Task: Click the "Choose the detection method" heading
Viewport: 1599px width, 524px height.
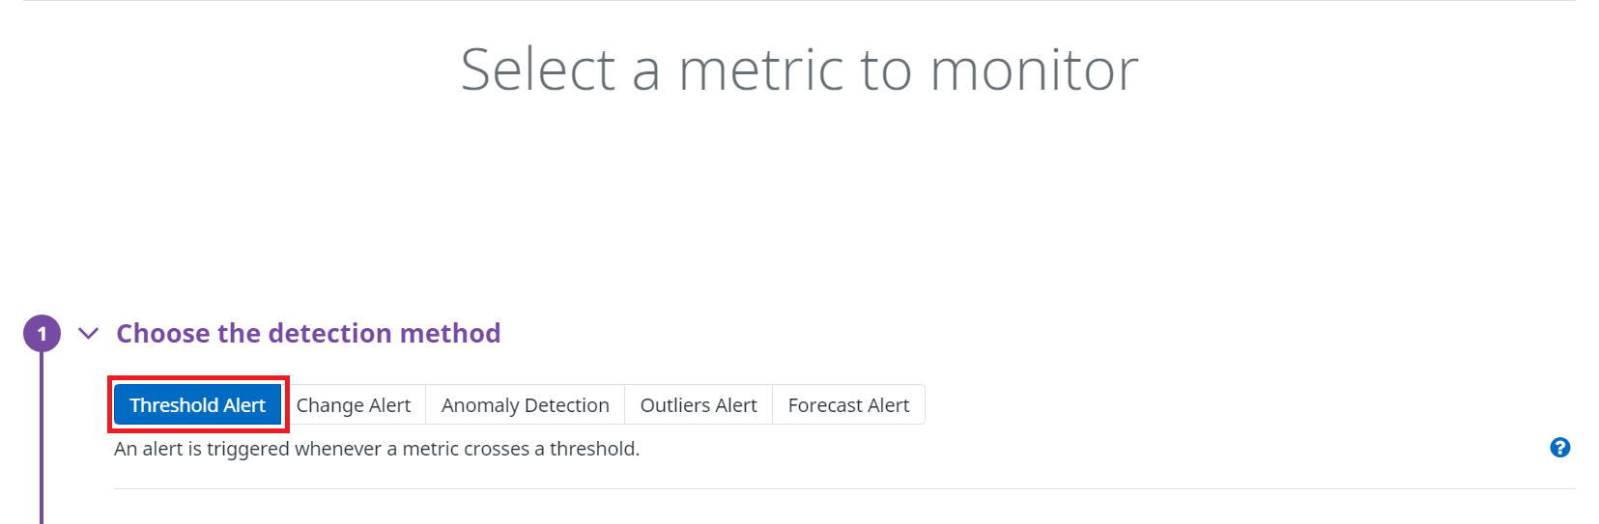Action: click(x=308, y=334)
